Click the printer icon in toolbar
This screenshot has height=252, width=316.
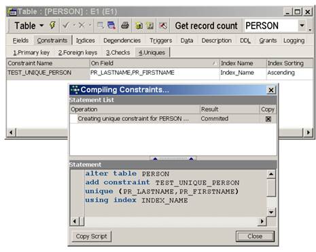[125, 25]
